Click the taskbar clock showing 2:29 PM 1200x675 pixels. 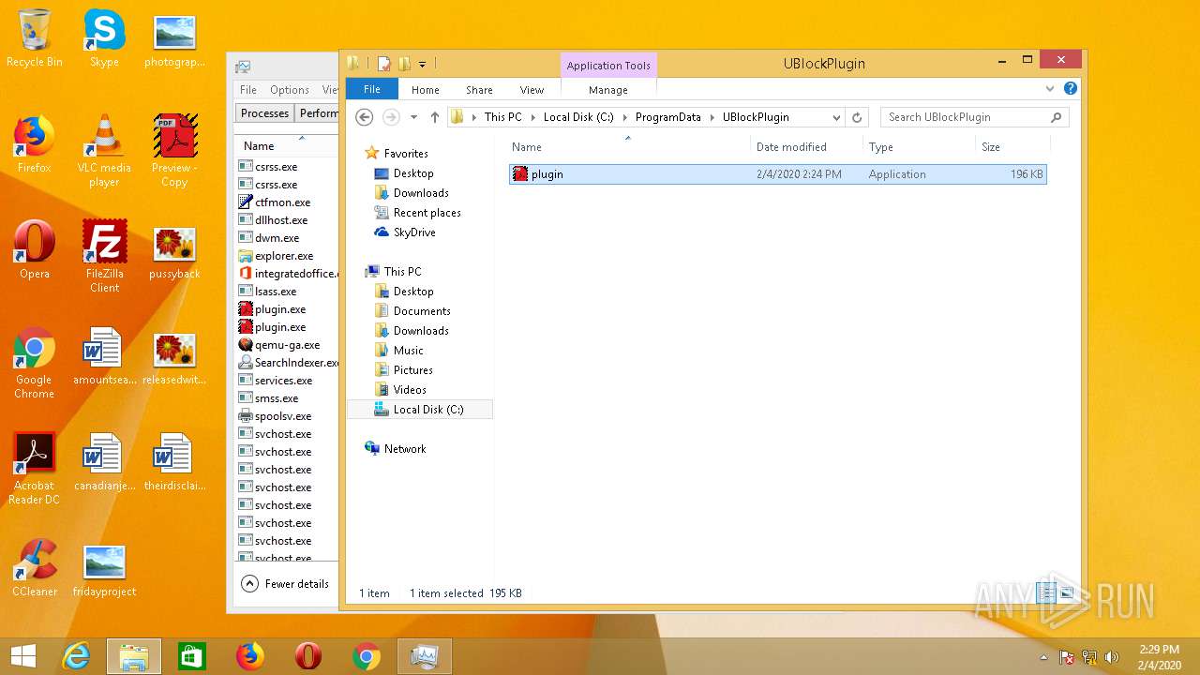pyautogui.click(x=1159, y=656)
